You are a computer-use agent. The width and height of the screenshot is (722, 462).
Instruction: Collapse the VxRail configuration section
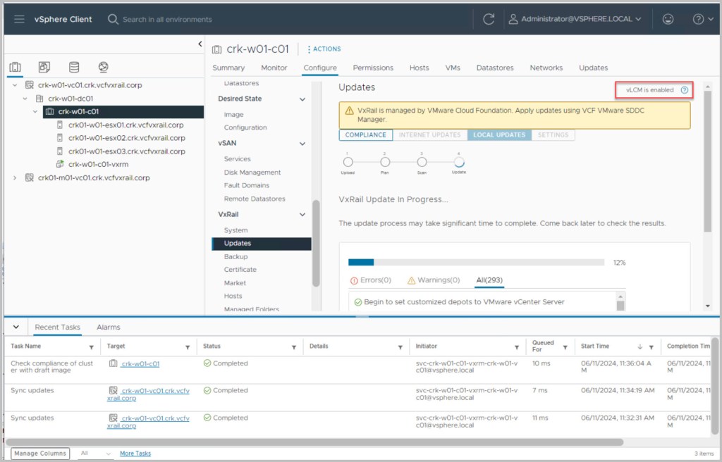pyautogui.click(x=302, y=214)
